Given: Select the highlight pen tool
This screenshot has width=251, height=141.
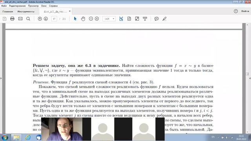Looking at the screenshot, I should pyautogui.click(x=164, y=19).
